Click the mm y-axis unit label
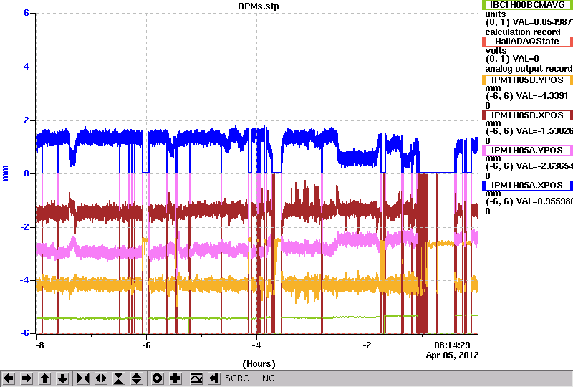The height and width of the screenshot is (387, 573). pyautogui.click(x=6, y=173)
